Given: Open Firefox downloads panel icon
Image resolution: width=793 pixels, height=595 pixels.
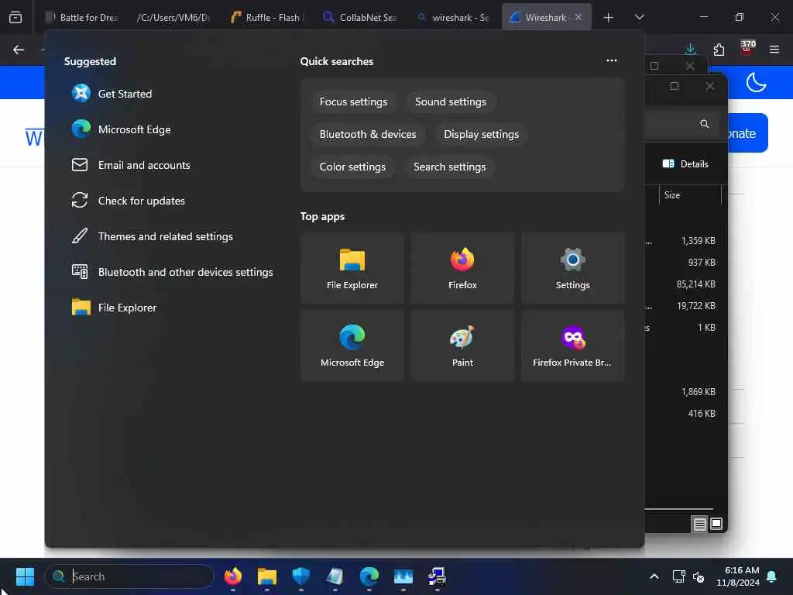Looking at the screenshot, I should point(690,49).
